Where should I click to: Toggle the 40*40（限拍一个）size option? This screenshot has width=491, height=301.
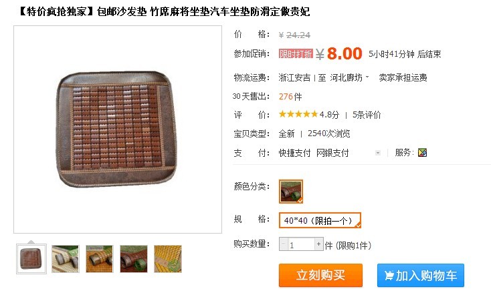320,220
